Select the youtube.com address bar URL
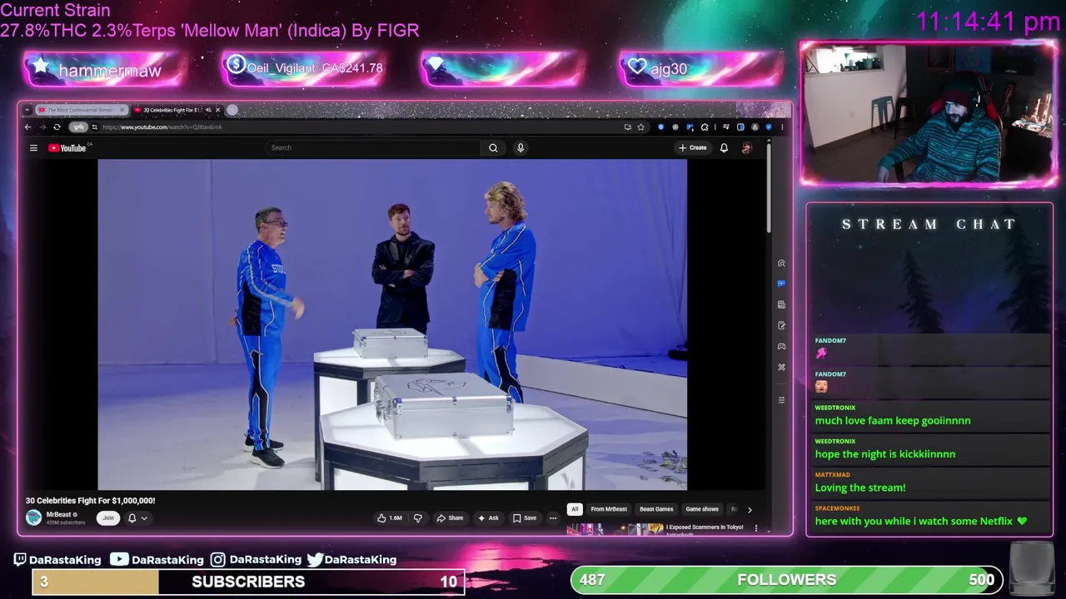 [x=162, y=127]
